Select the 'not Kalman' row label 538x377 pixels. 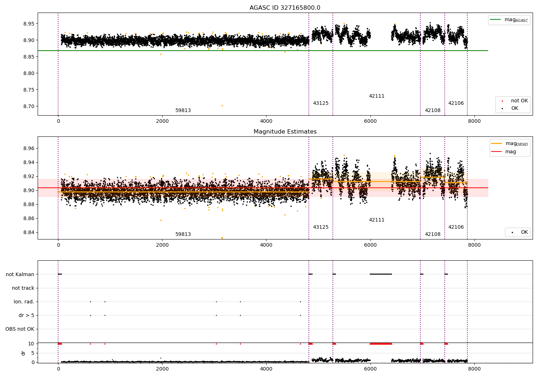20,274
